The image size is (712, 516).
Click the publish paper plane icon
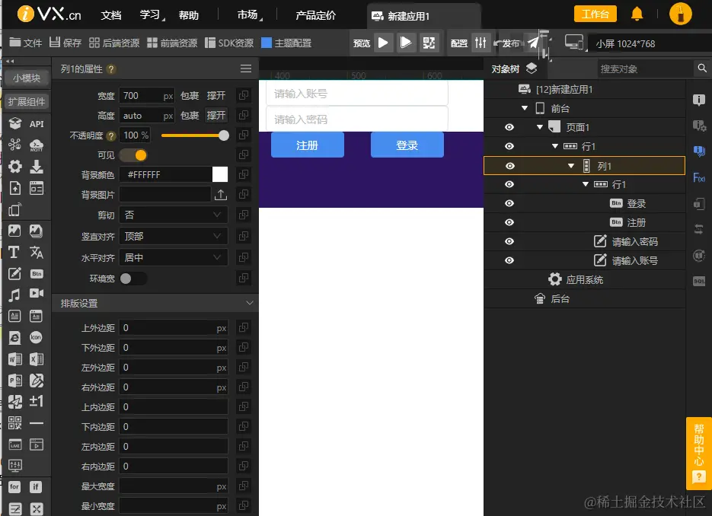point(533,43)
